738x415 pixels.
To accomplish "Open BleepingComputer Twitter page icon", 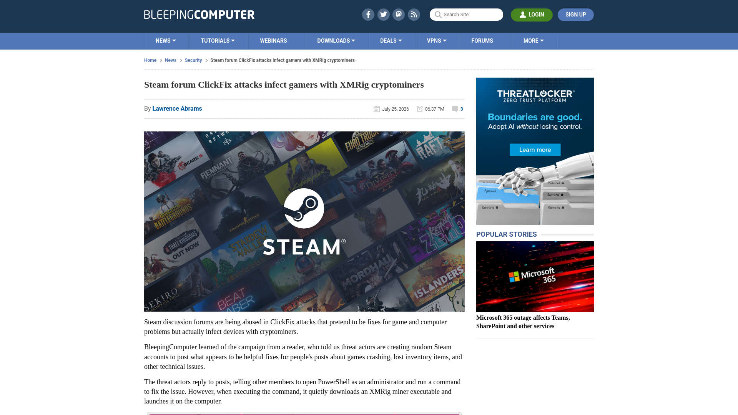I will [x=383, y=15].
